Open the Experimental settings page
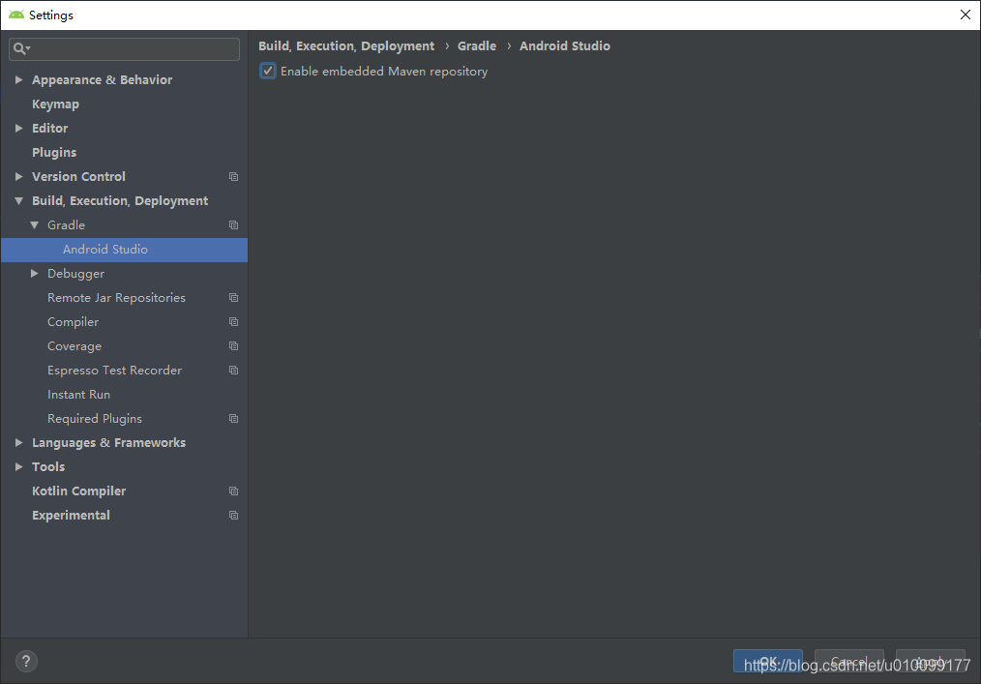Viewport: 981px width, 684px height. point(71,515)
